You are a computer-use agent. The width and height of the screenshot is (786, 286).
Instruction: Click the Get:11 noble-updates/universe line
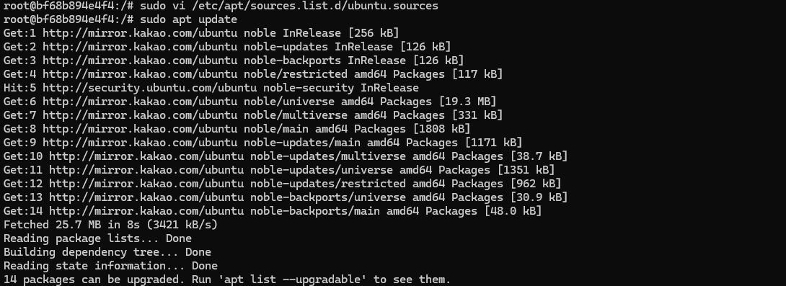(279, 170)
